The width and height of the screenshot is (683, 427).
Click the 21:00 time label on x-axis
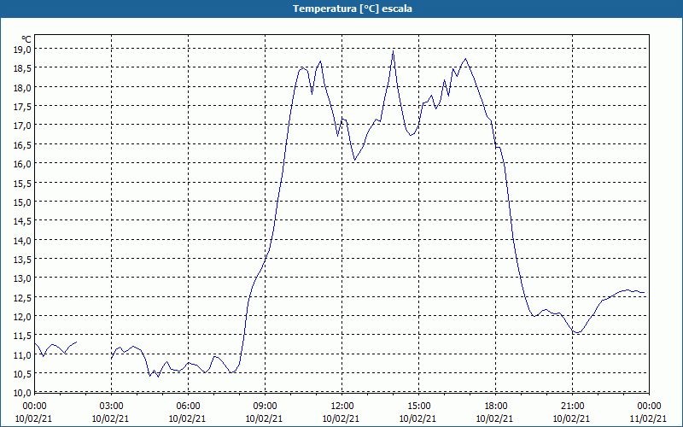pos(572,407)
